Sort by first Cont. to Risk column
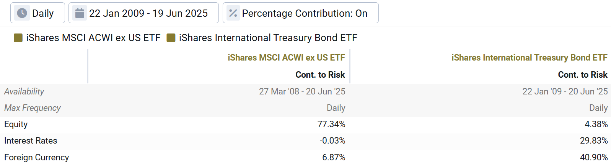The width and height of the screenshot is (611, 163). point(320,75)
